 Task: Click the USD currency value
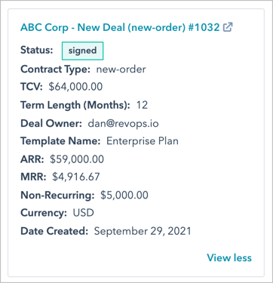click(84, 213)
